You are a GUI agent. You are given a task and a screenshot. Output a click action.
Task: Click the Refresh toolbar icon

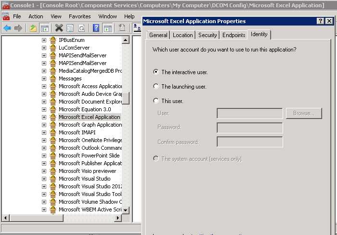click(x=81, y=28)
